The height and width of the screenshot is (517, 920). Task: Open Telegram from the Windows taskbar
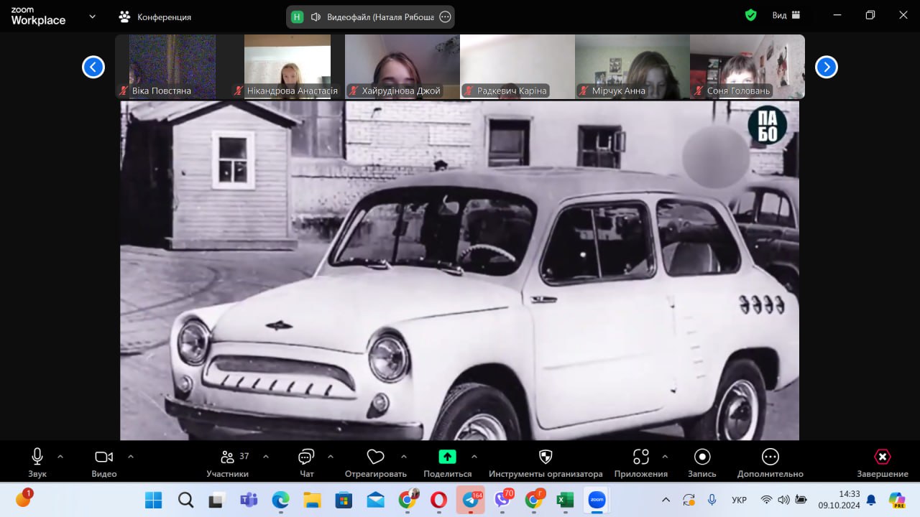471,500
